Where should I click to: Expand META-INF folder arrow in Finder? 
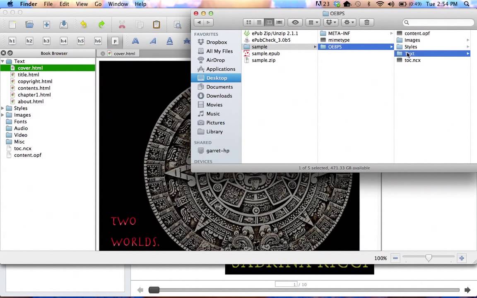pyautogui.click(x=391, y=34)
